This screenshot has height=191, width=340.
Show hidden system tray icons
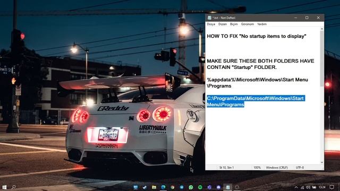[x=296, y=187]
